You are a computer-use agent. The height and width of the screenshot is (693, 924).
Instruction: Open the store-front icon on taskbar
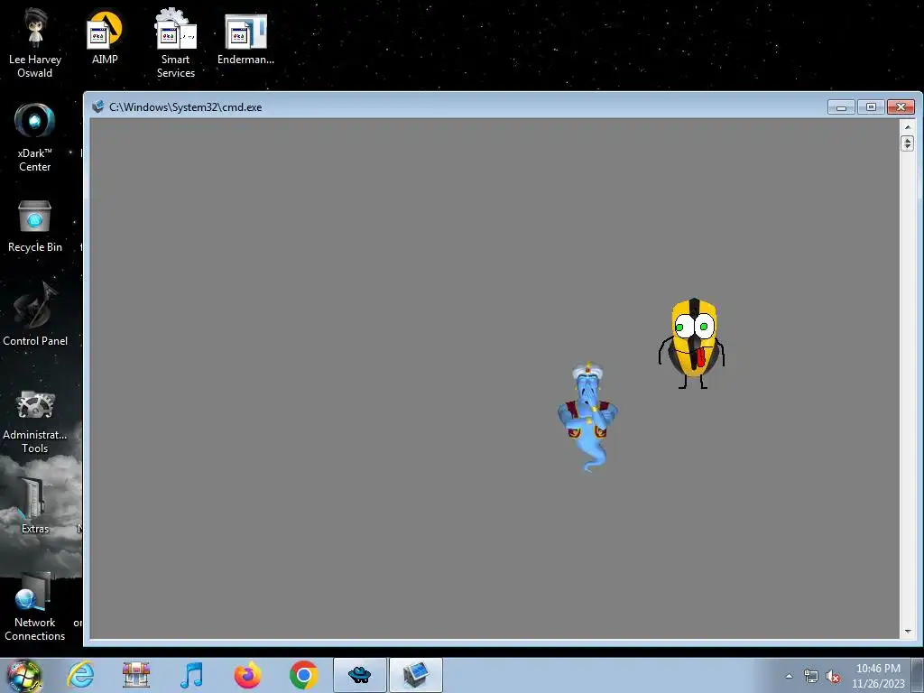click(x=136, y=675)
